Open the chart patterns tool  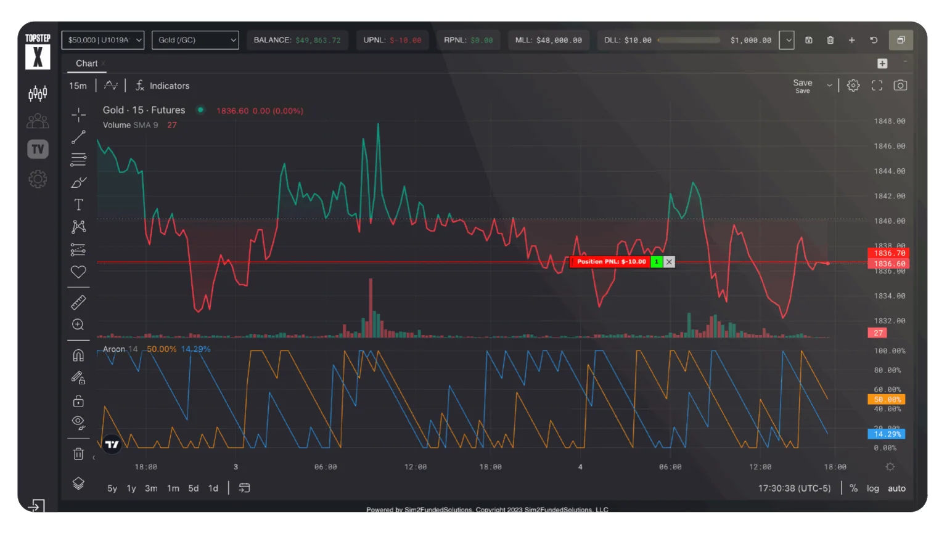(78, 227)
